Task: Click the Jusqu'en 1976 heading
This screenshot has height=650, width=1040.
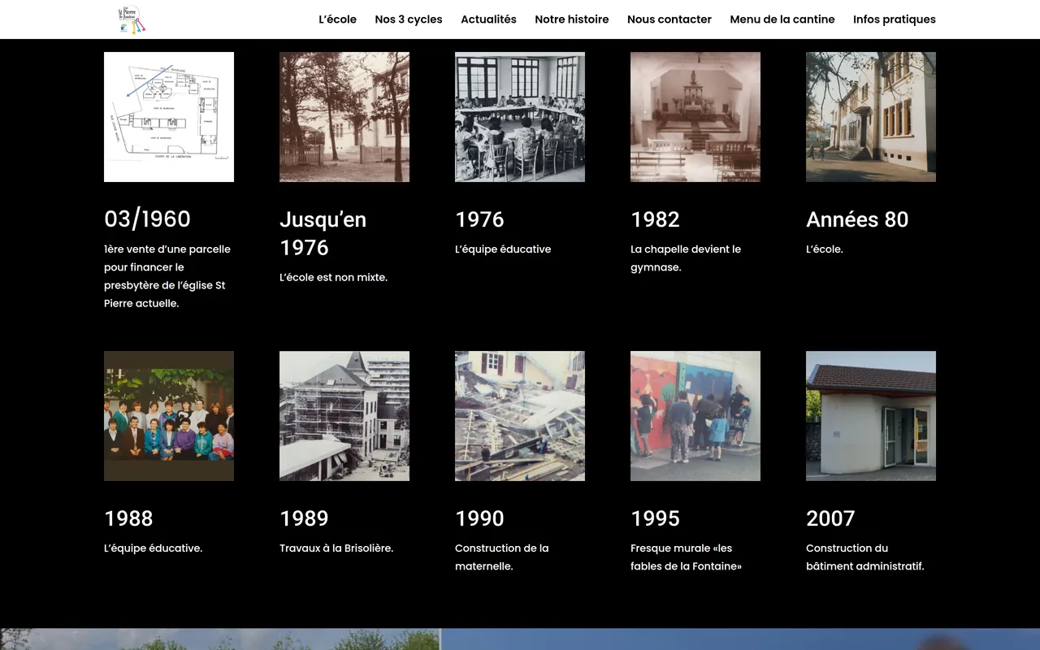Action: pyautogui.click(x=323, y=233)
